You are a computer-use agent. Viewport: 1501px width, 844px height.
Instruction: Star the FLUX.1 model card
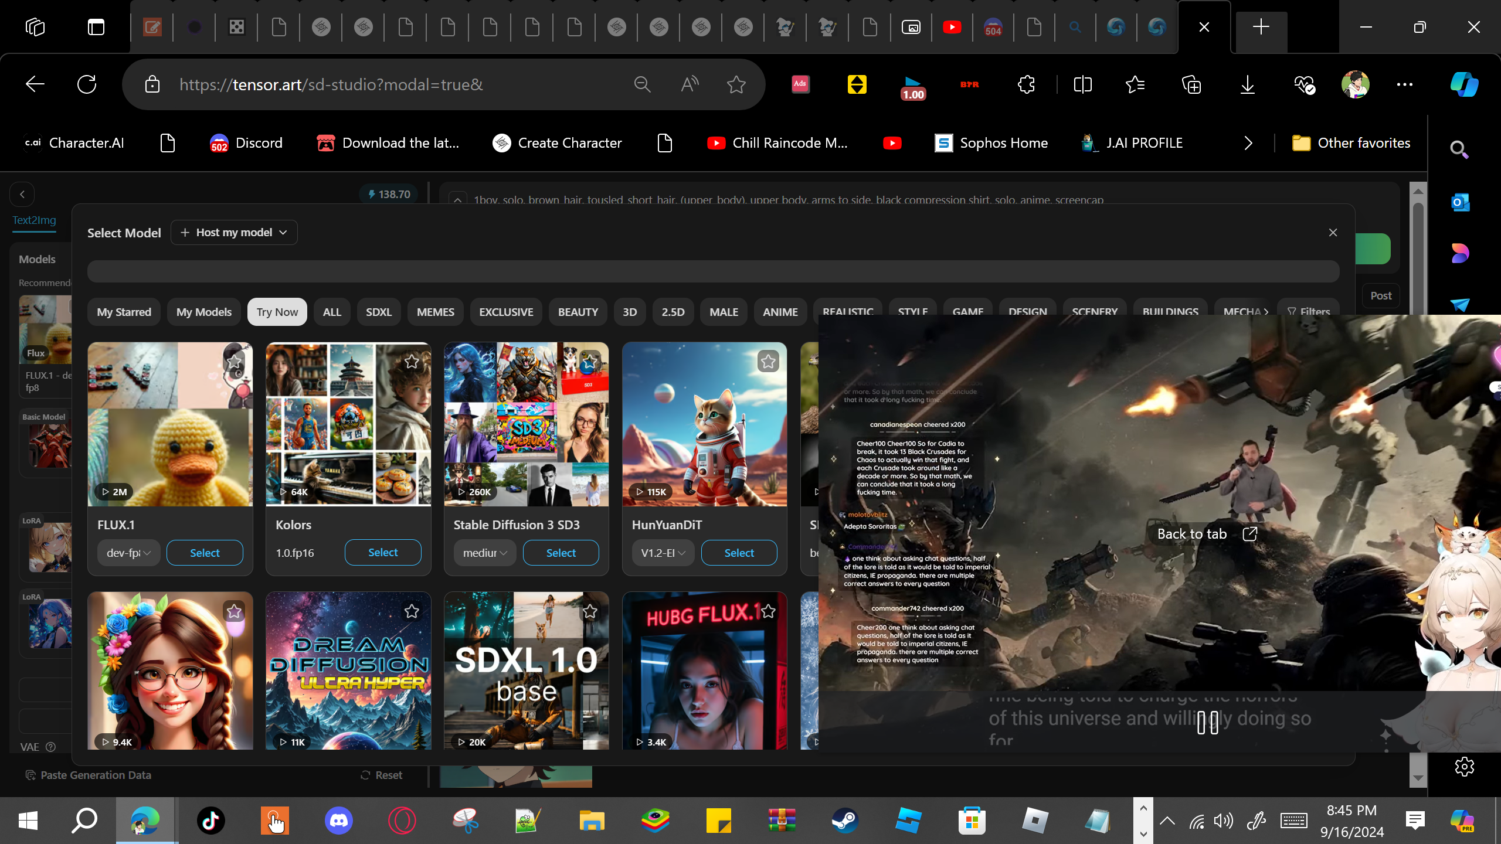[235, 361]
